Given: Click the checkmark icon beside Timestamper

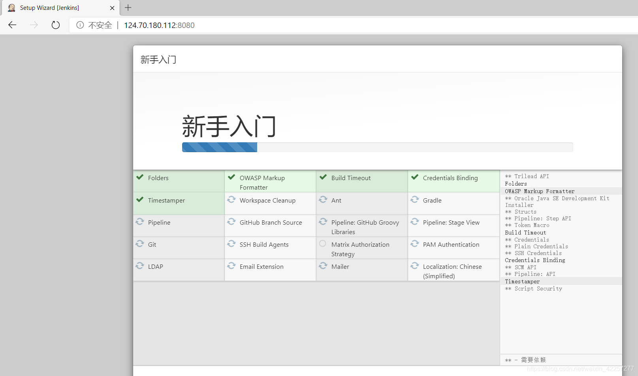Looking at the screenshot, I should coord(140,199).
